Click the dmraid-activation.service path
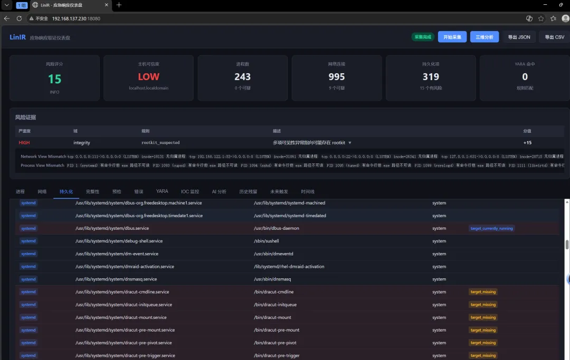This screenshot has height=360, width=570. click(x=125, y=266)
